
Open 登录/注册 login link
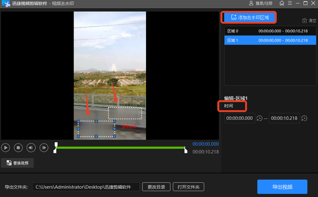(264, 3)
